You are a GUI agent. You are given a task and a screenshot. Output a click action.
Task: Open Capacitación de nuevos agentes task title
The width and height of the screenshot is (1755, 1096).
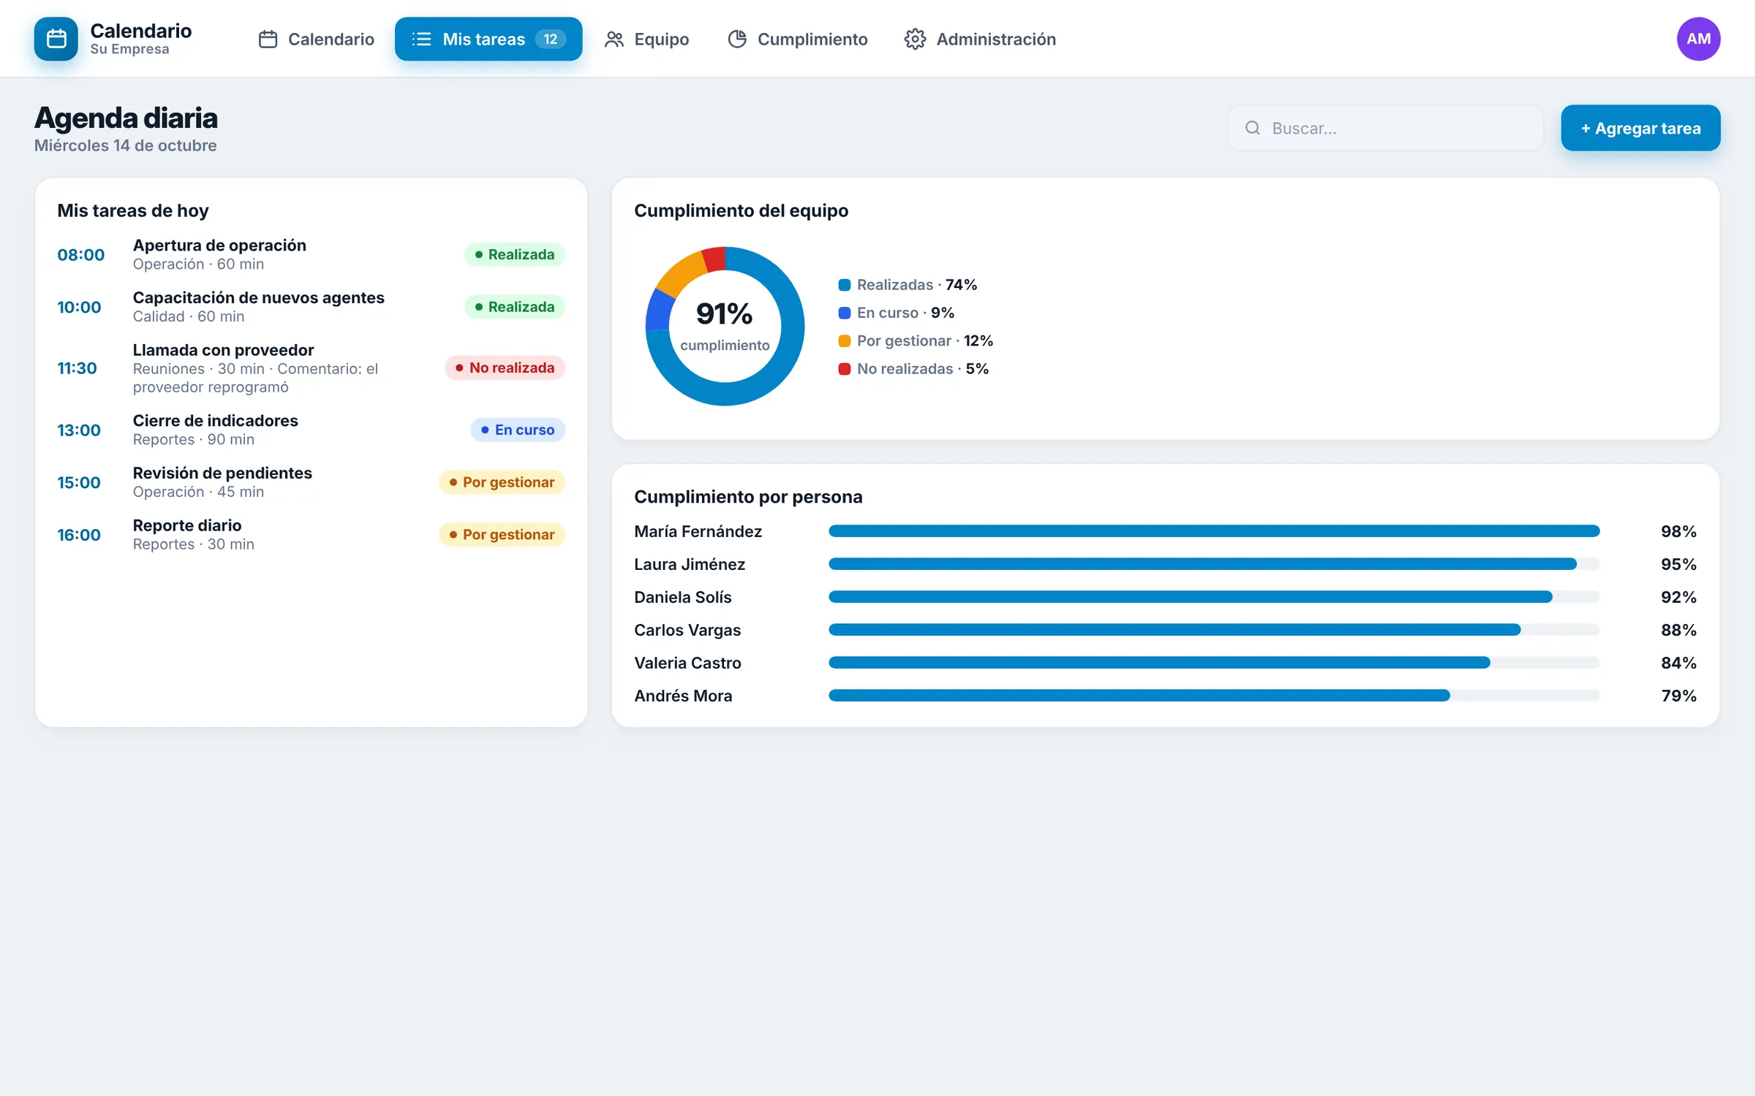[258, 297]
